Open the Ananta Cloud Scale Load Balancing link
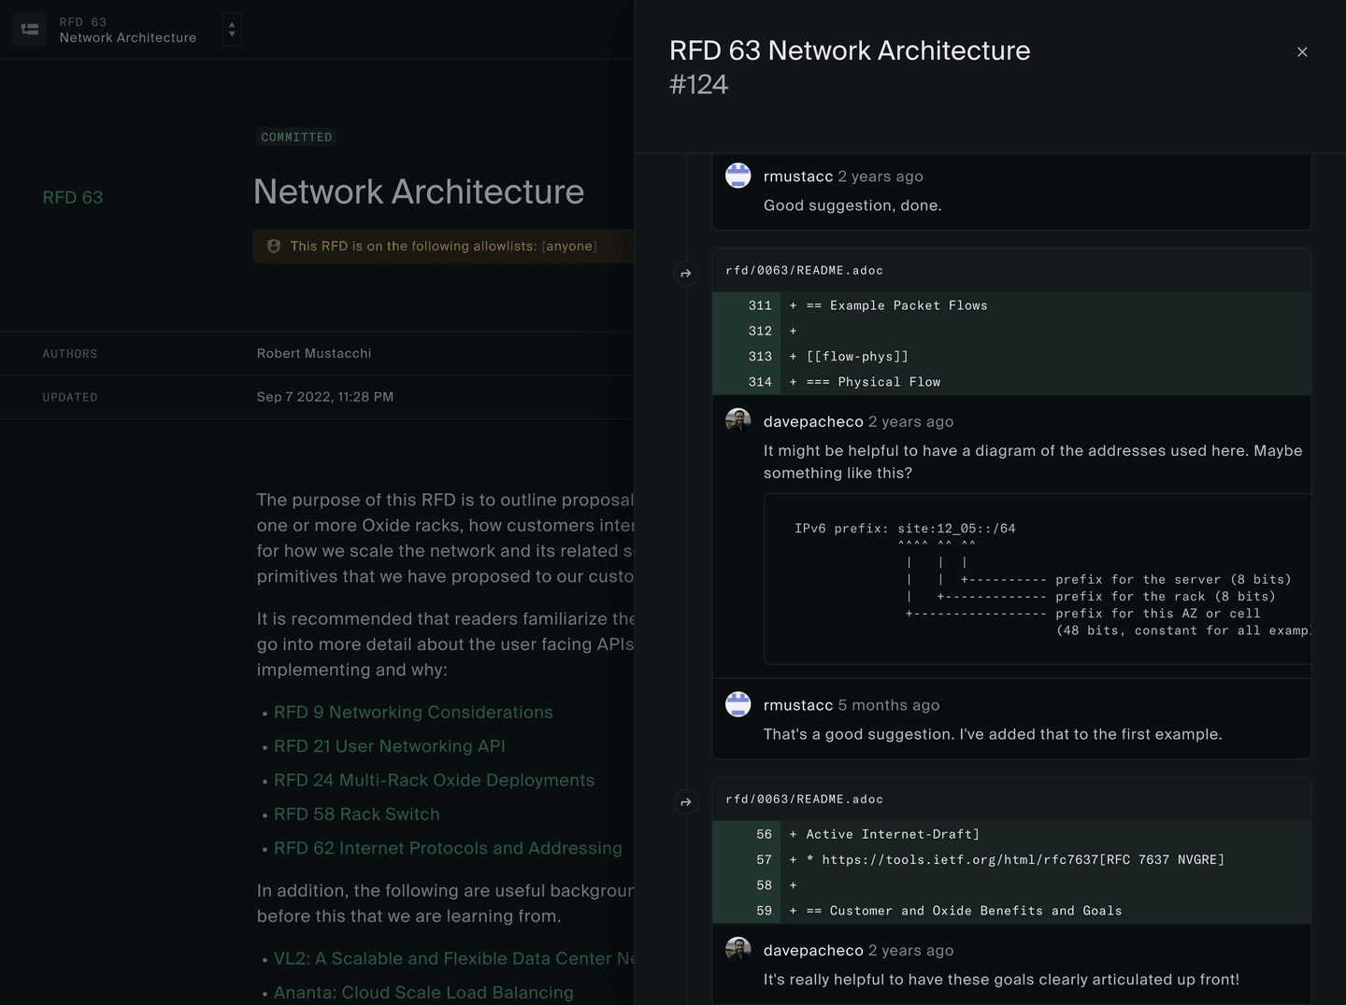This screenshot has height=1005, width=1346. (423, 992)
